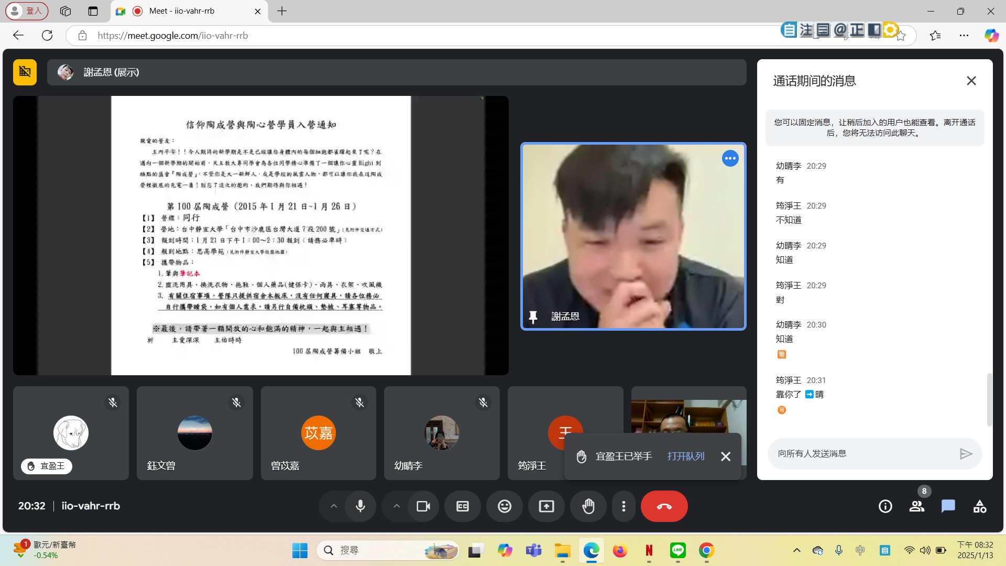The width and height of the screenshot is (1006, 566).
Task: Open the favorites list icon
Action: pyautogui.click(x=935, y=35)
